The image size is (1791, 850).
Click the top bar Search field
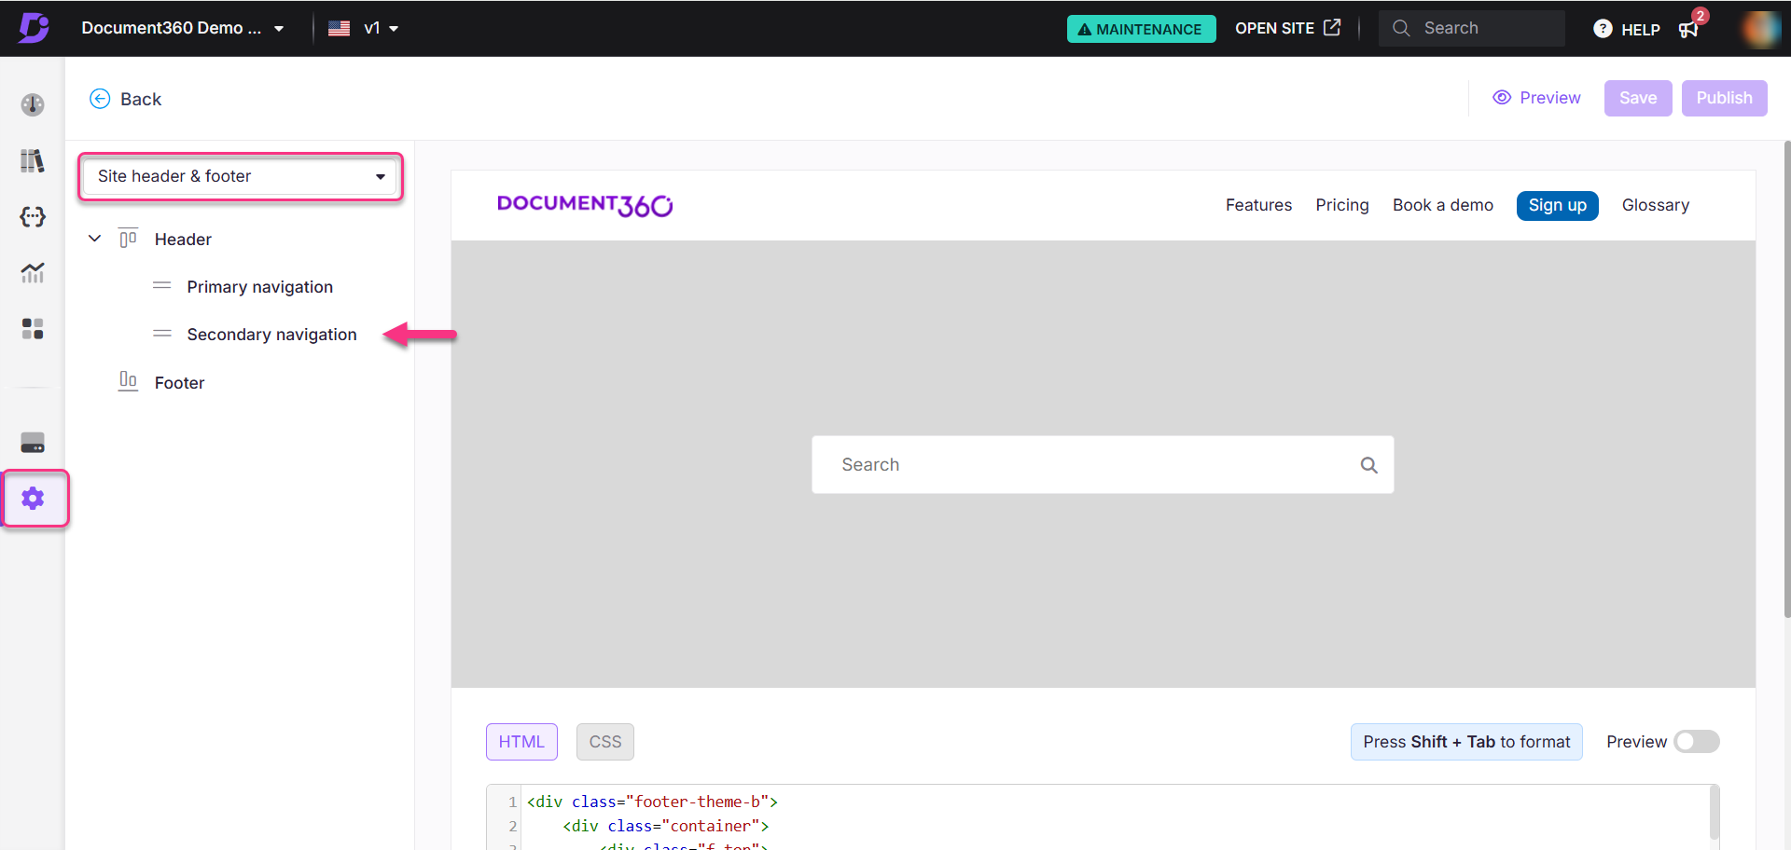1471,28
